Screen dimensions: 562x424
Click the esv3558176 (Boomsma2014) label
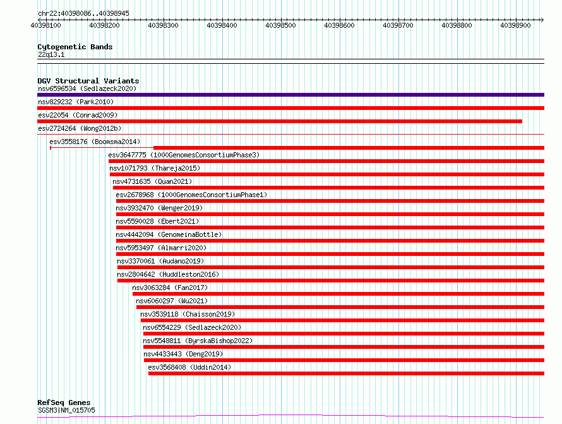click(x=95, y=142)
